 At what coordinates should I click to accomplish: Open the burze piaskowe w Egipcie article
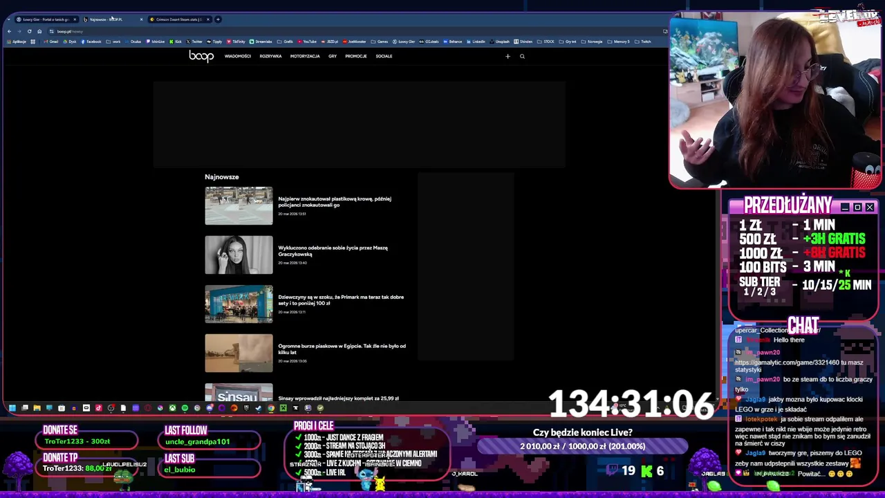342,349
